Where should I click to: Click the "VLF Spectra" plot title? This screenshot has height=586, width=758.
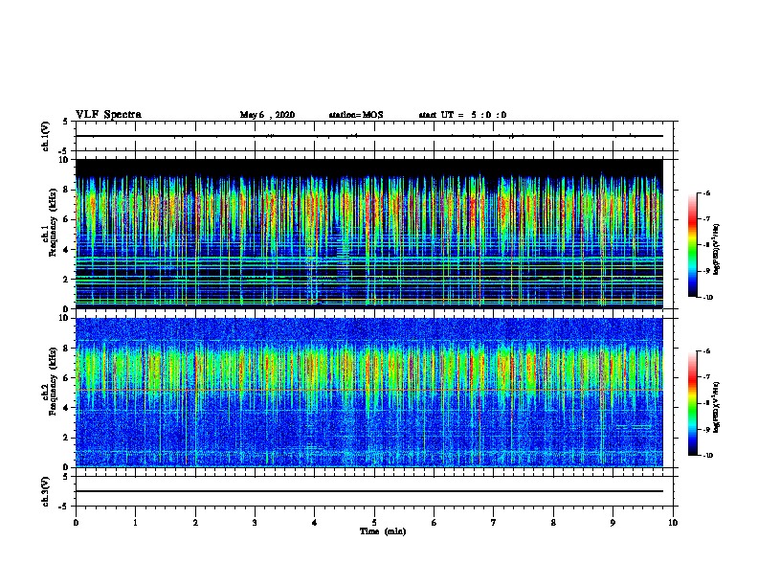coord(108,115)
